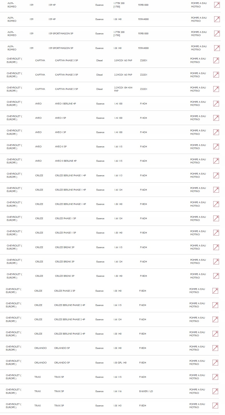Open arrow icon for Aveo II 5P row

pyautogui.click(x=216, y=147)
